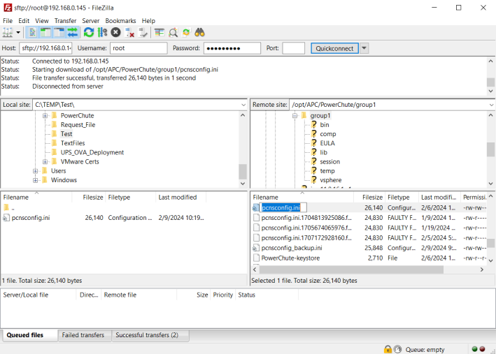Select the UPS_OVA_Deployment local folder
Screen dimensions: 496x354
(x=92, y=152)
